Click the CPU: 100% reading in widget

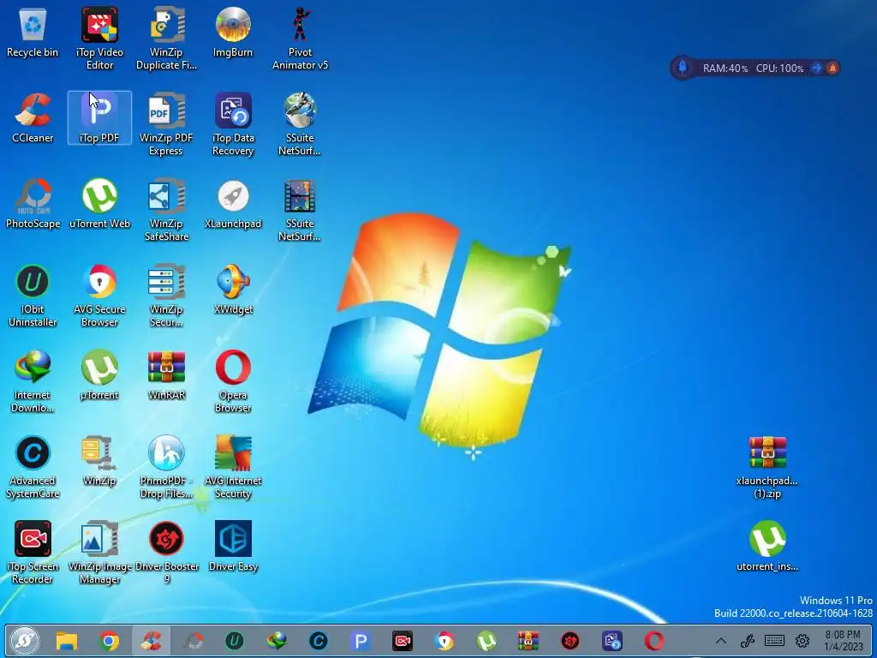tap(779, 69)
